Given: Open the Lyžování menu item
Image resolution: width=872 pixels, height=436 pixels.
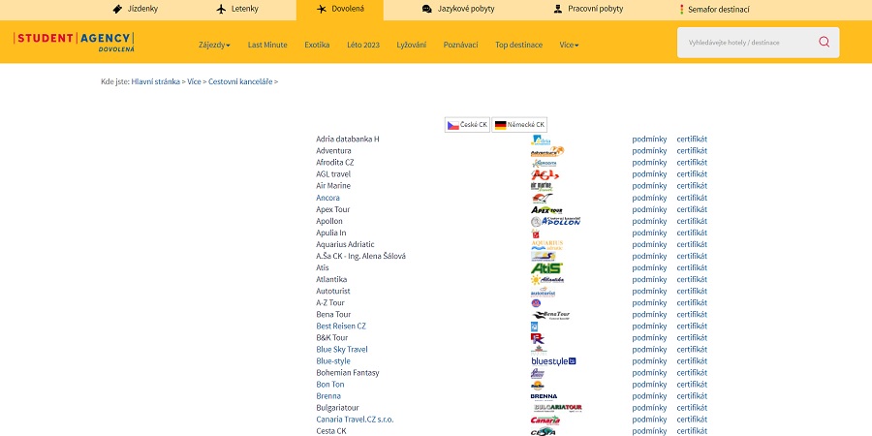Looking at the screenshot, I should pos(412,45).
